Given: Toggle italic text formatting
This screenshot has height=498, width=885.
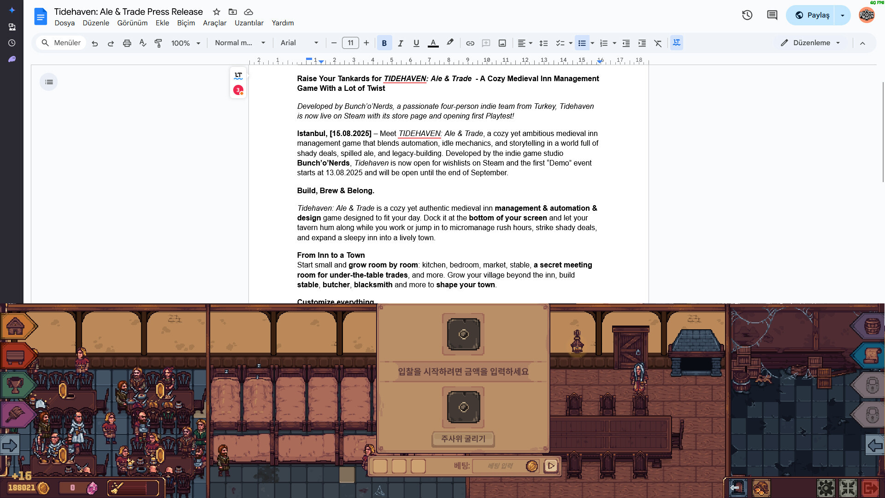Looking at the screenshot, I should tap(400, 43).
